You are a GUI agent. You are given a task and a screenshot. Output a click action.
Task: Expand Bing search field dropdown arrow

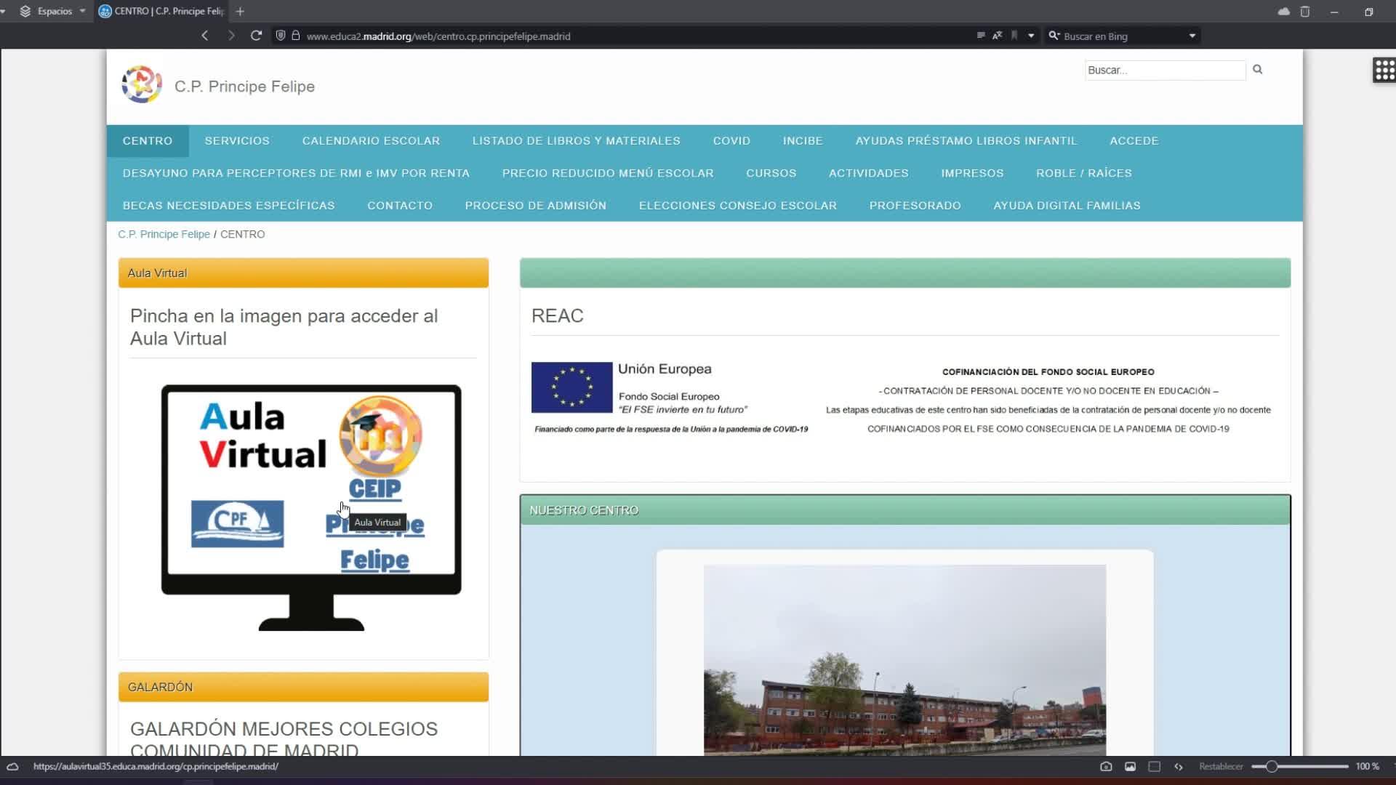pos(1192,36)
